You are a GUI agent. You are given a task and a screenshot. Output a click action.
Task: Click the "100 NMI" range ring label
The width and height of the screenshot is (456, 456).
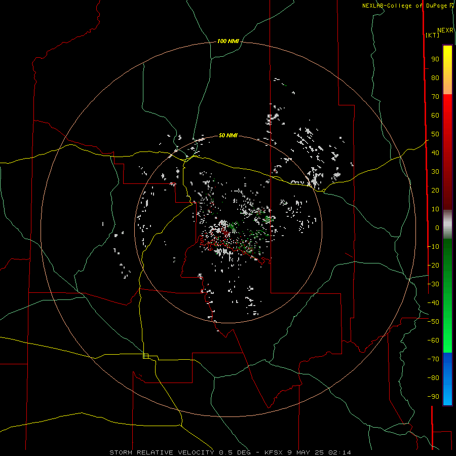(x=228, y=42)
